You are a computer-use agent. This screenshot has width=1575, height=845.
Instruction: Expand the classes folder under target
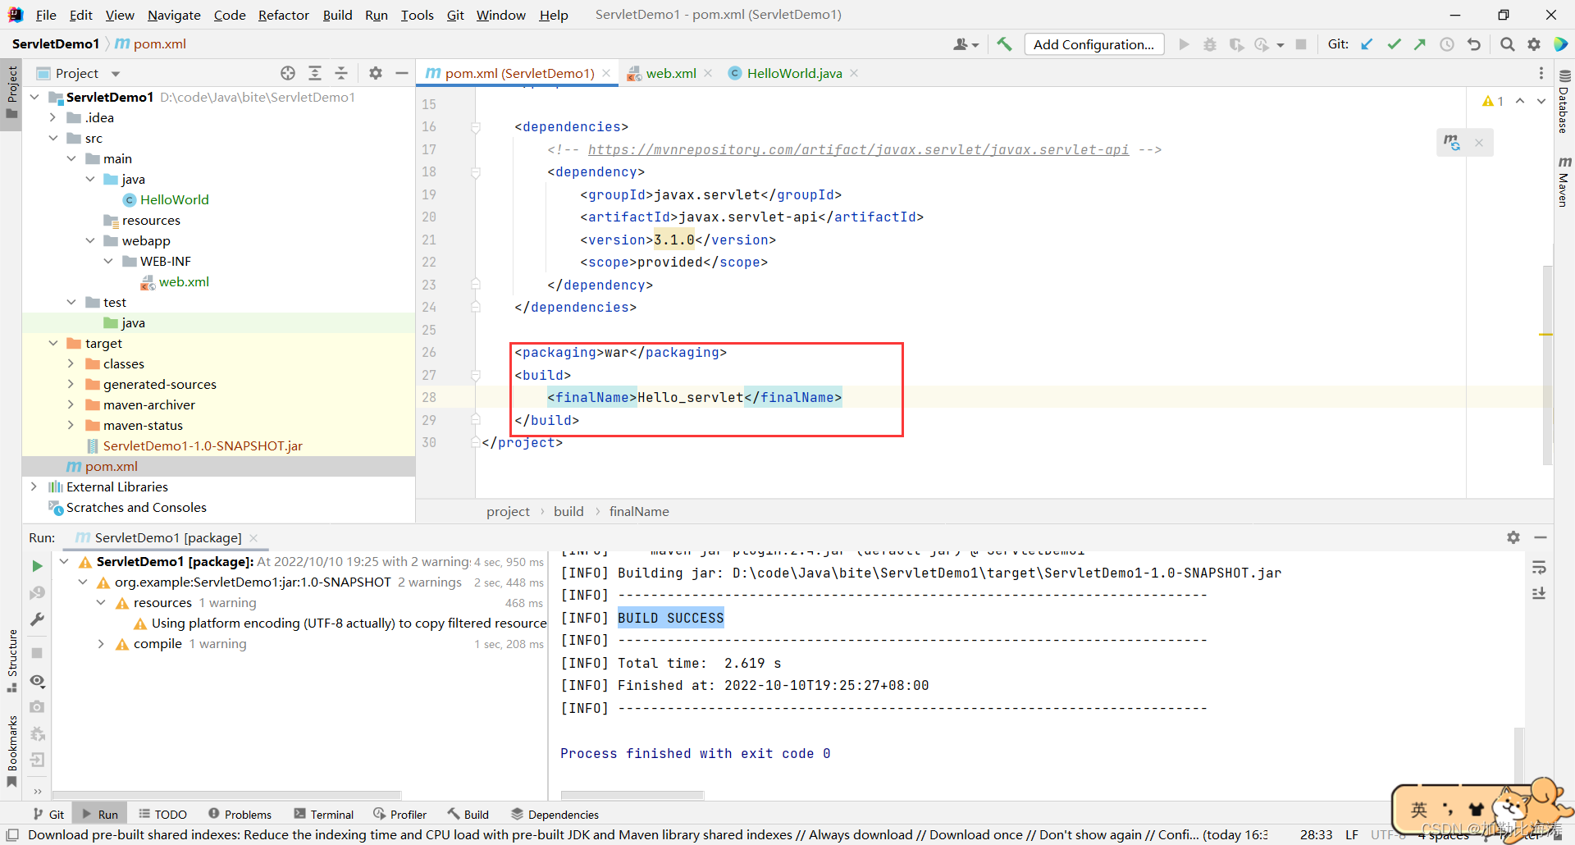[x=73, y=363]
